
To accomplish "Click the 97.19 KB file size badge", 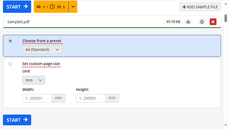I will click(x=173, y=22).
